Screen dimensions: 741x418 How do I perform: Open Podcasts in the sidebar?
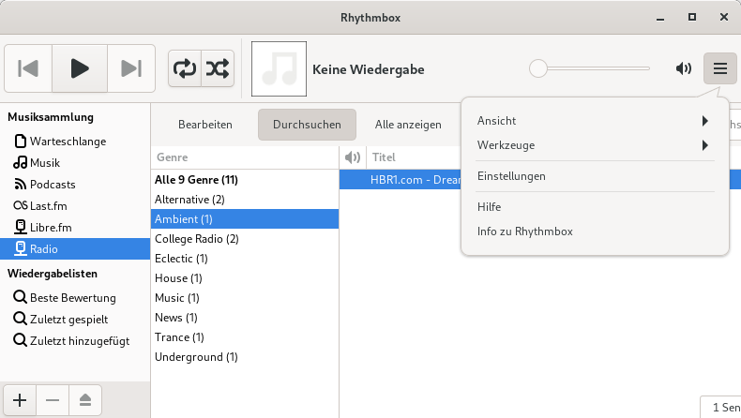click(x=75, y=185)
